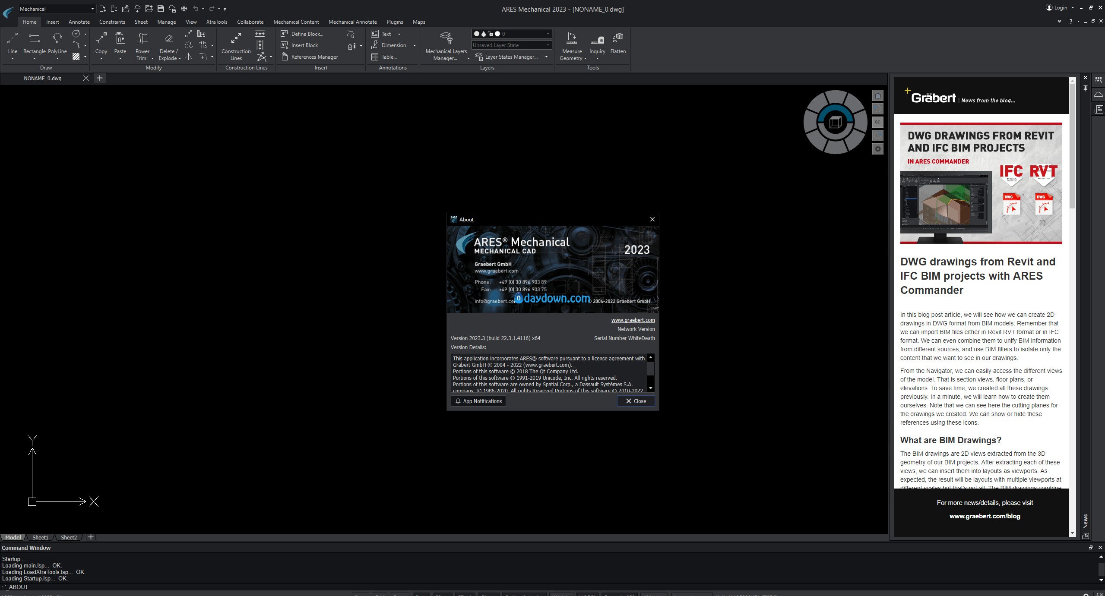Open the References Manager

click(309, 57)
